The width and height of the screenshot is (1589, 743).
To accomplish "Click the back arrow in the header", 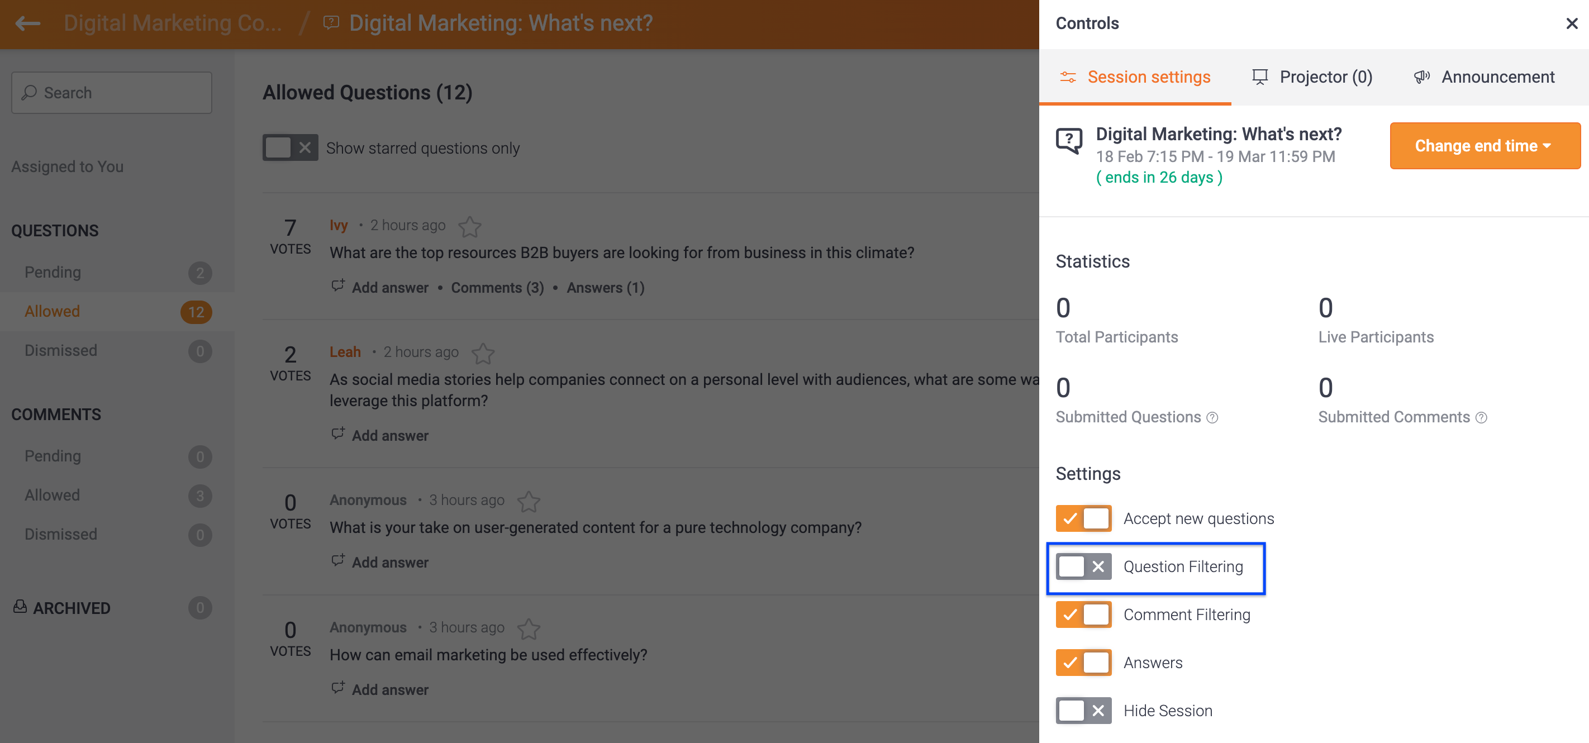I will click(27, 23).
